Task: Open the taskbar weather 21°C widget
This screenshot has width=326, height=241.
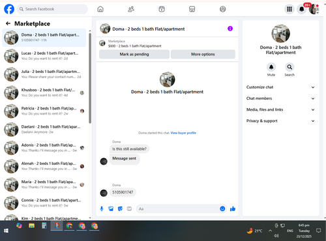Action: click(x=254, y=231)
